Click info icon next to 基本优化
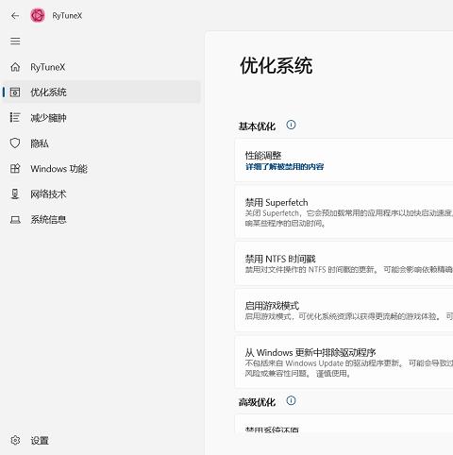Viewport: 453px width, 455px height. [x=291, y=125]
